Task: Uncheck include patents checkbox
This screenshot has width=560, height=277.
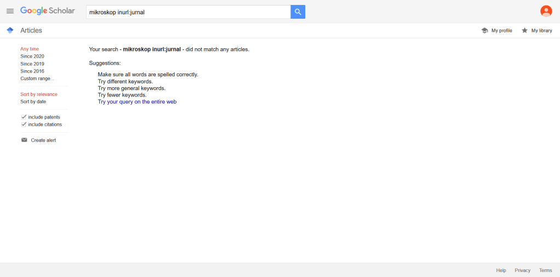Action: click(24, 117)
